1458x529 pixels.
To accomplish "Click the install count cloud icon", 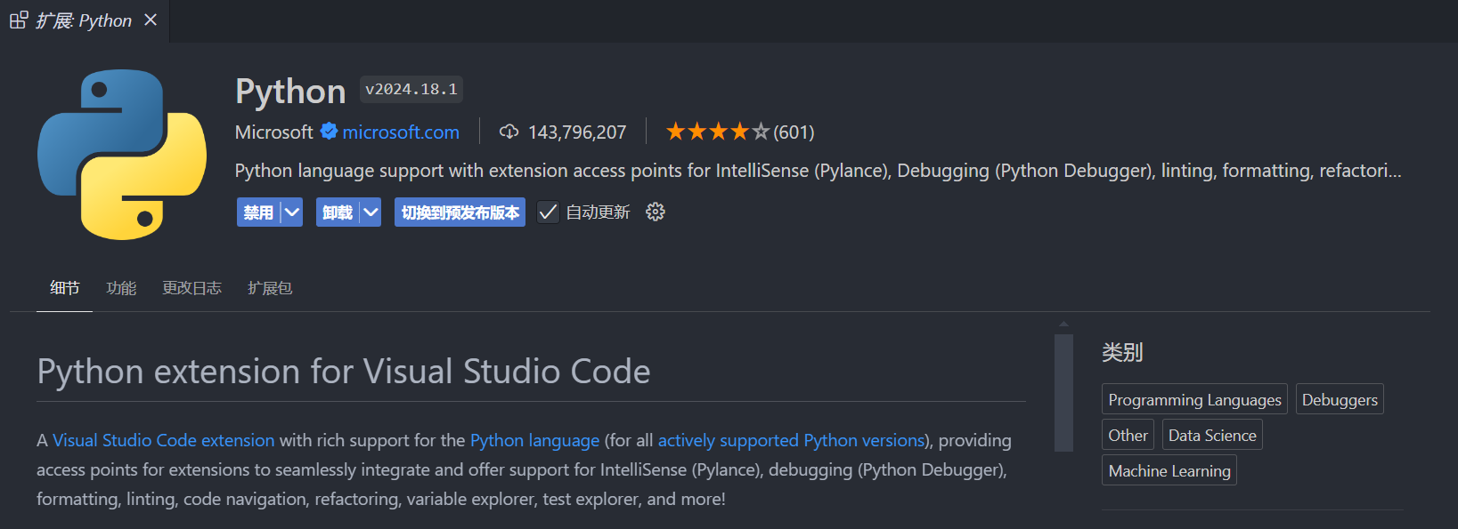I will [509, 132].
